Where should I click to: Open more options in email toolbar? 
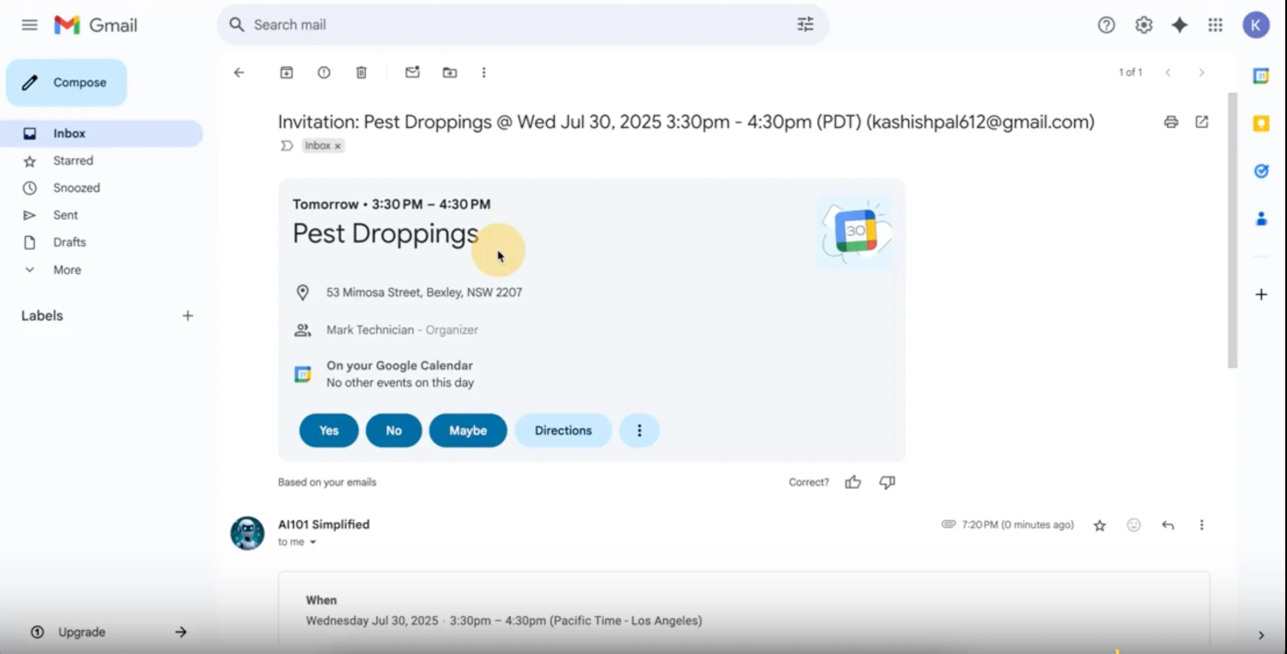pos(484,73)
